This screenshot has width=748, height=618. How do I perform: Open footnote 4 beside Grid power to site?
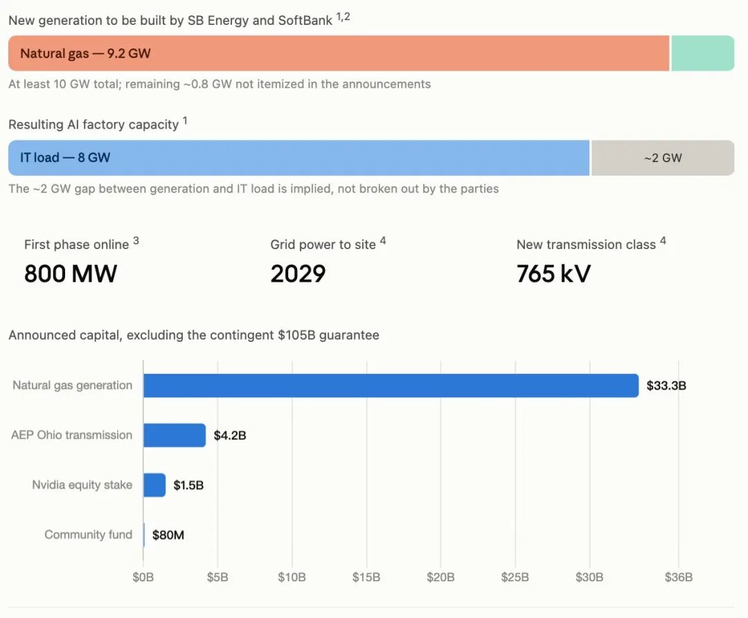click(x=382, y=241)
